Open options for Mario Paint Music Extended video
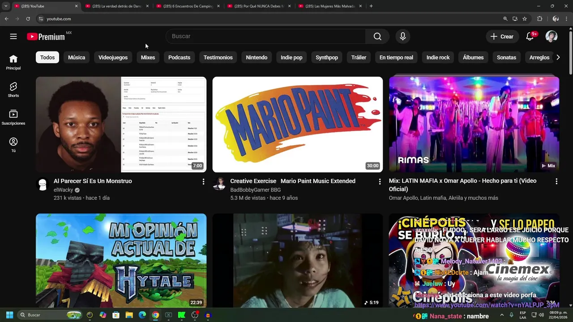The width and height of the screenshot is (573, 322). (x=380, y=182)
